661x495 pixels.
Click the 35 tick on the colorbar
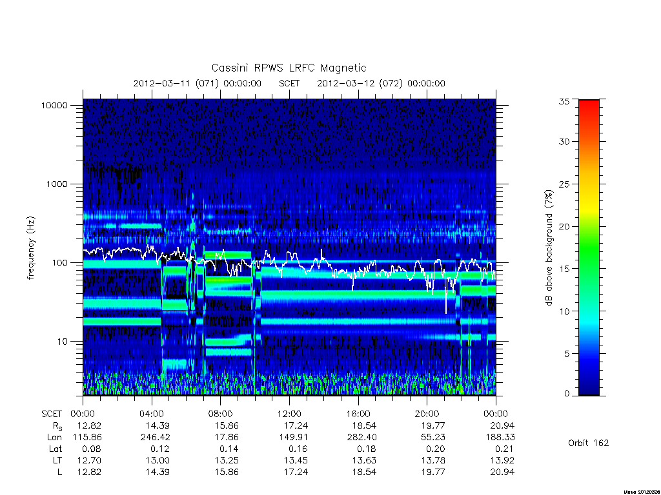(x=564, y=101)
